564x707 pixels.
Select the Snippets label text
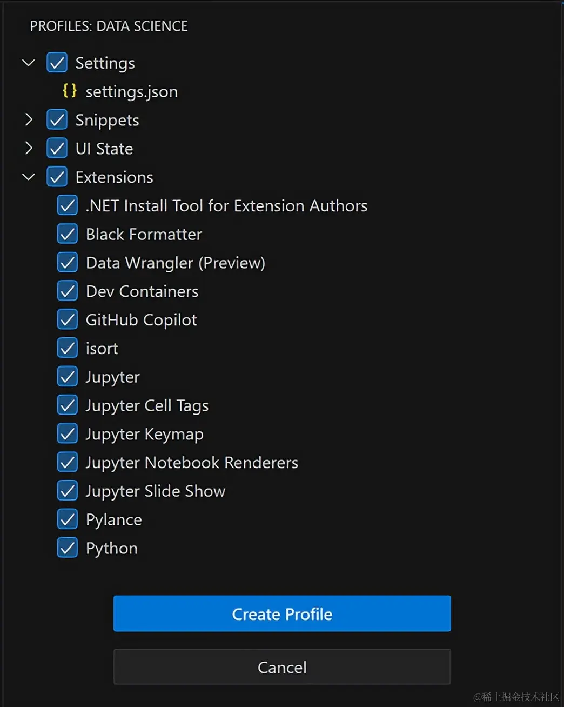pos(107,121)
